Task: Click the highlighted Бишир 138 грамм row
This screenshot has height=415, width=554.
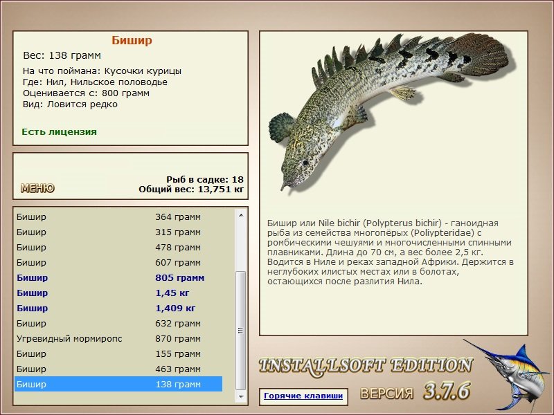Action: pyautogui.click(x=118, y=384)
